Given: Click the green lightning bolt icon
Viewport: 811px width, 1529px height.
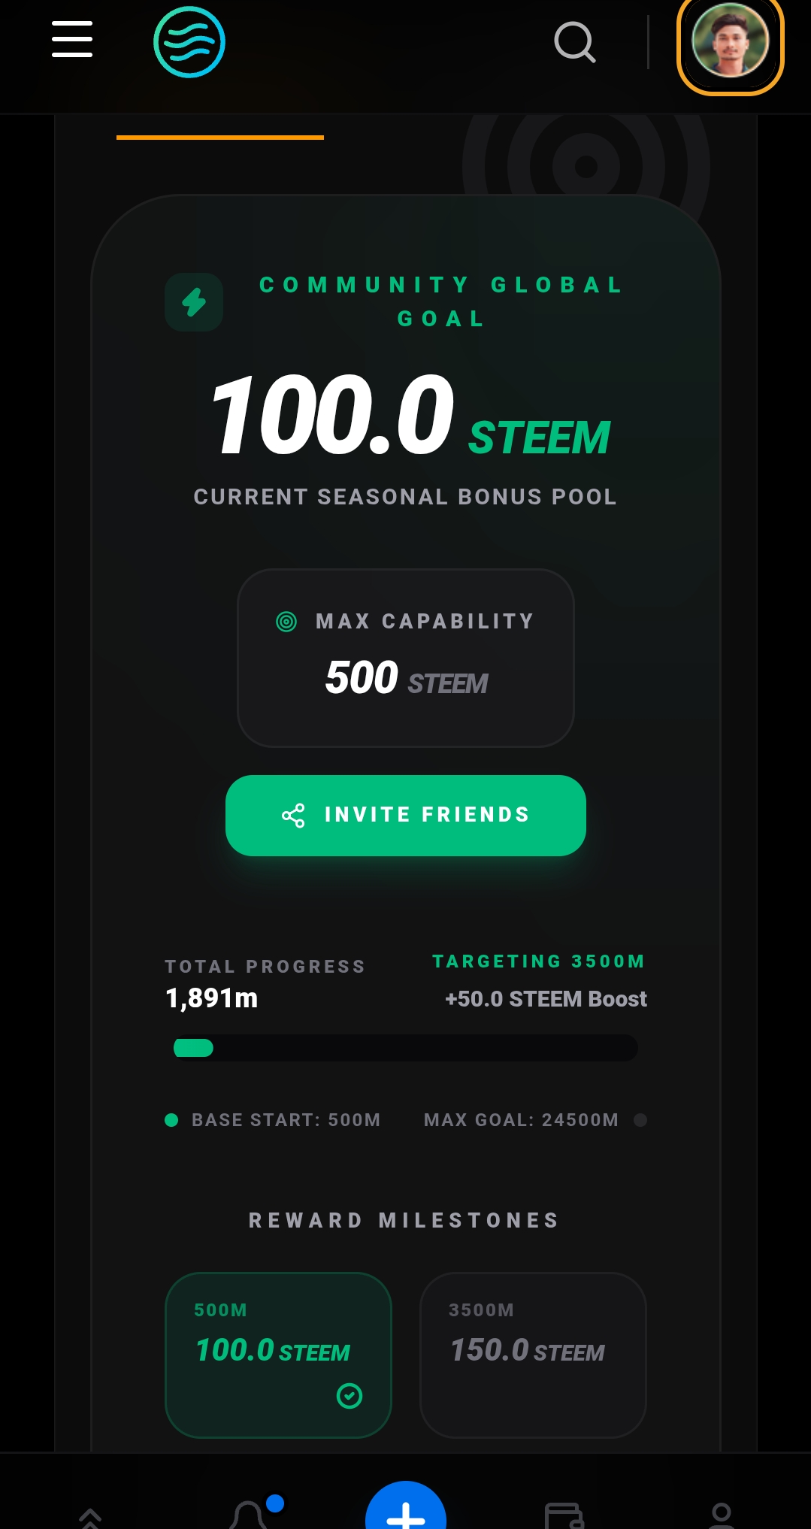Looking at the screenshot, I should point(194,302).
